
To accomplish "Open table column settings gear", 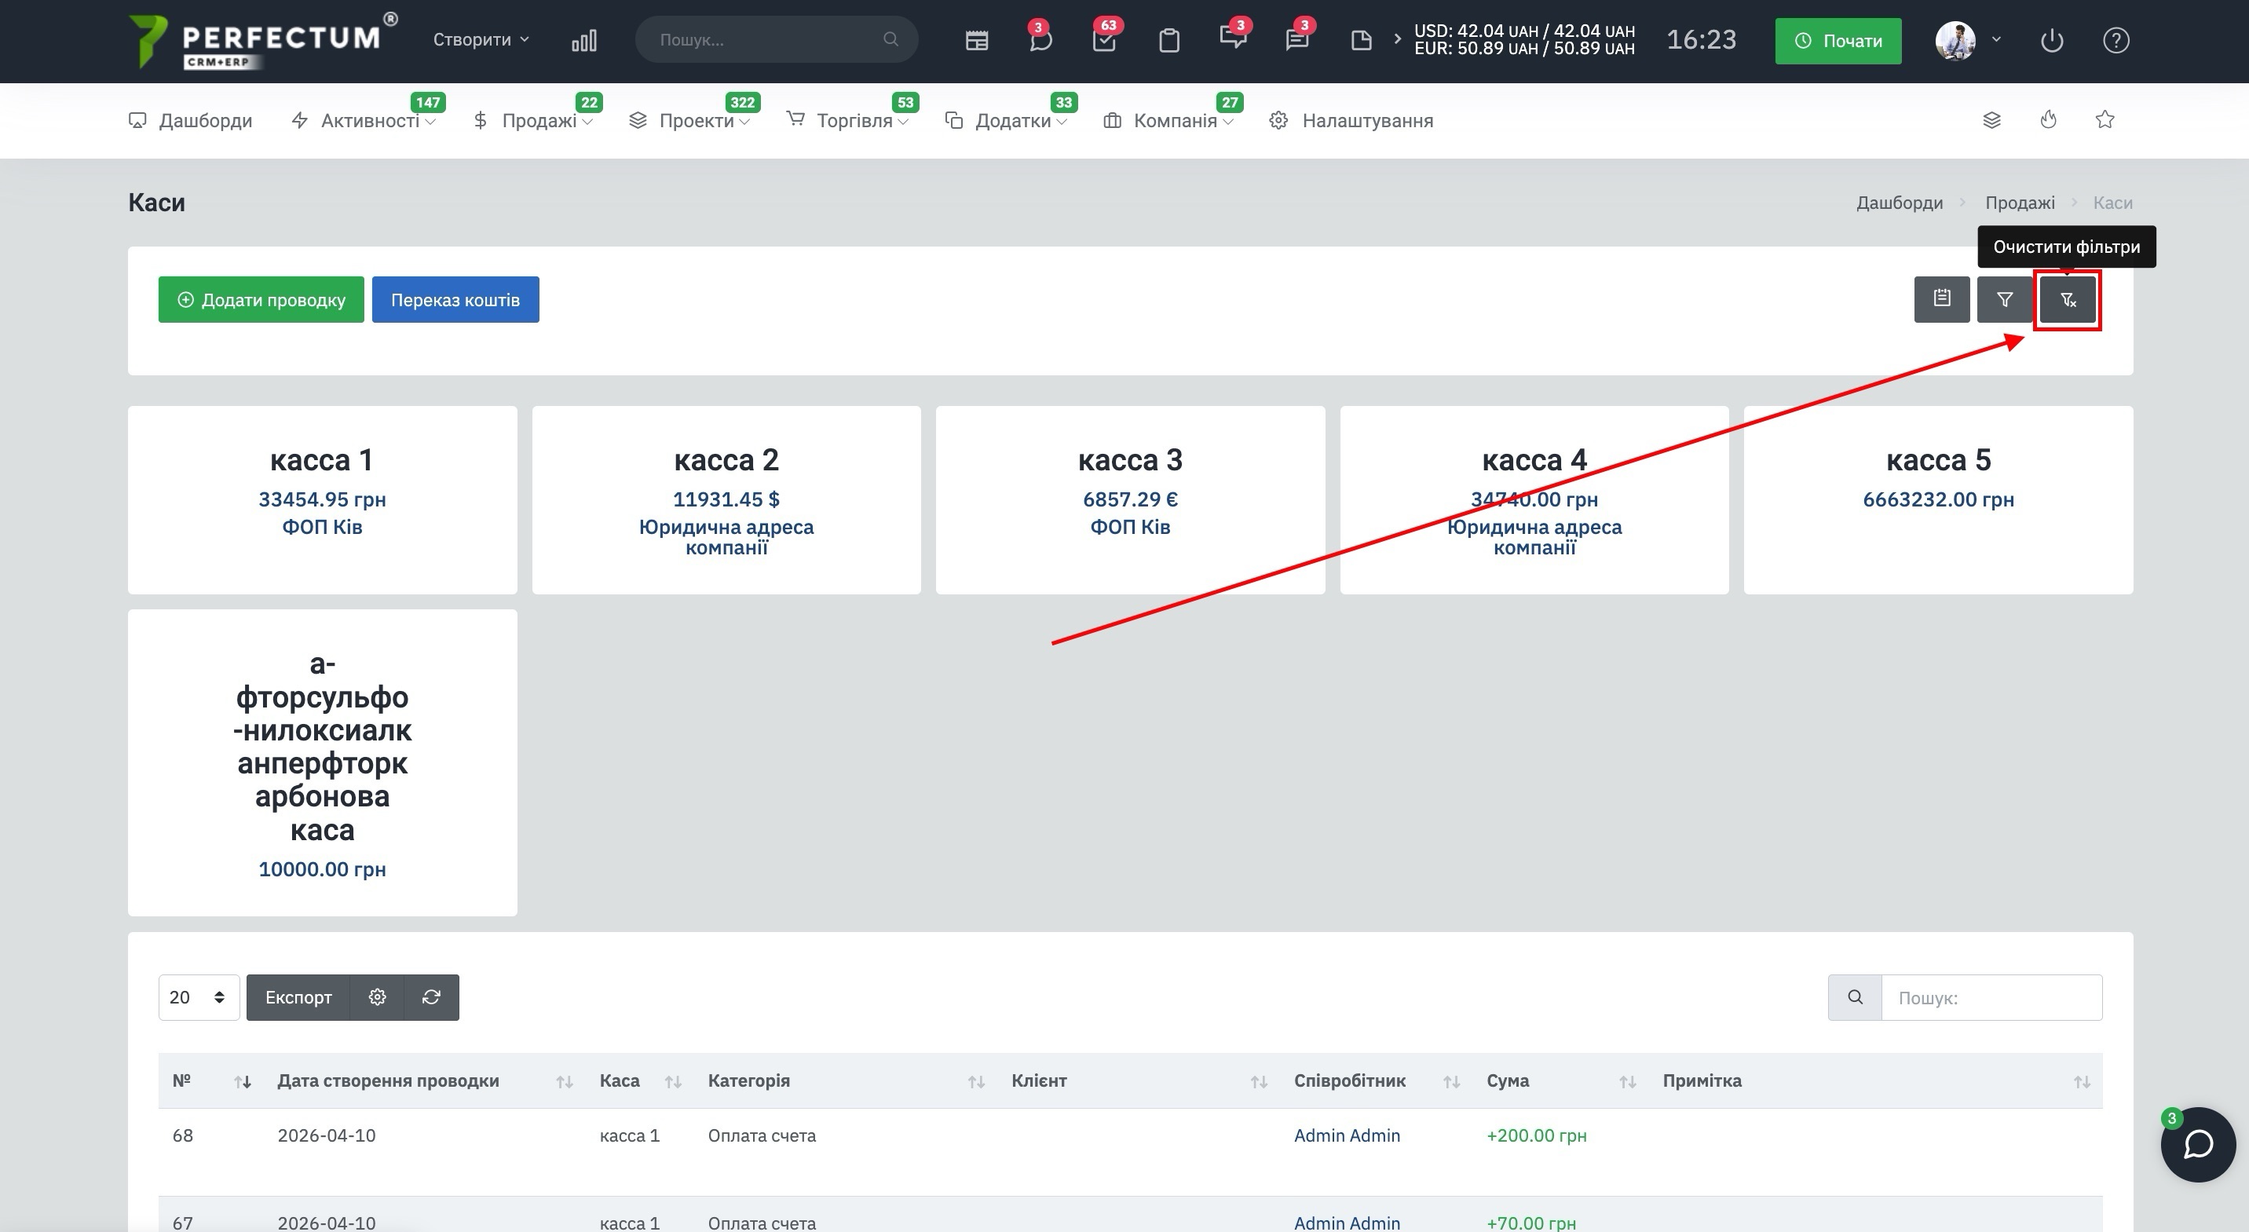I will pyautogui.click(x=377, y=997).
